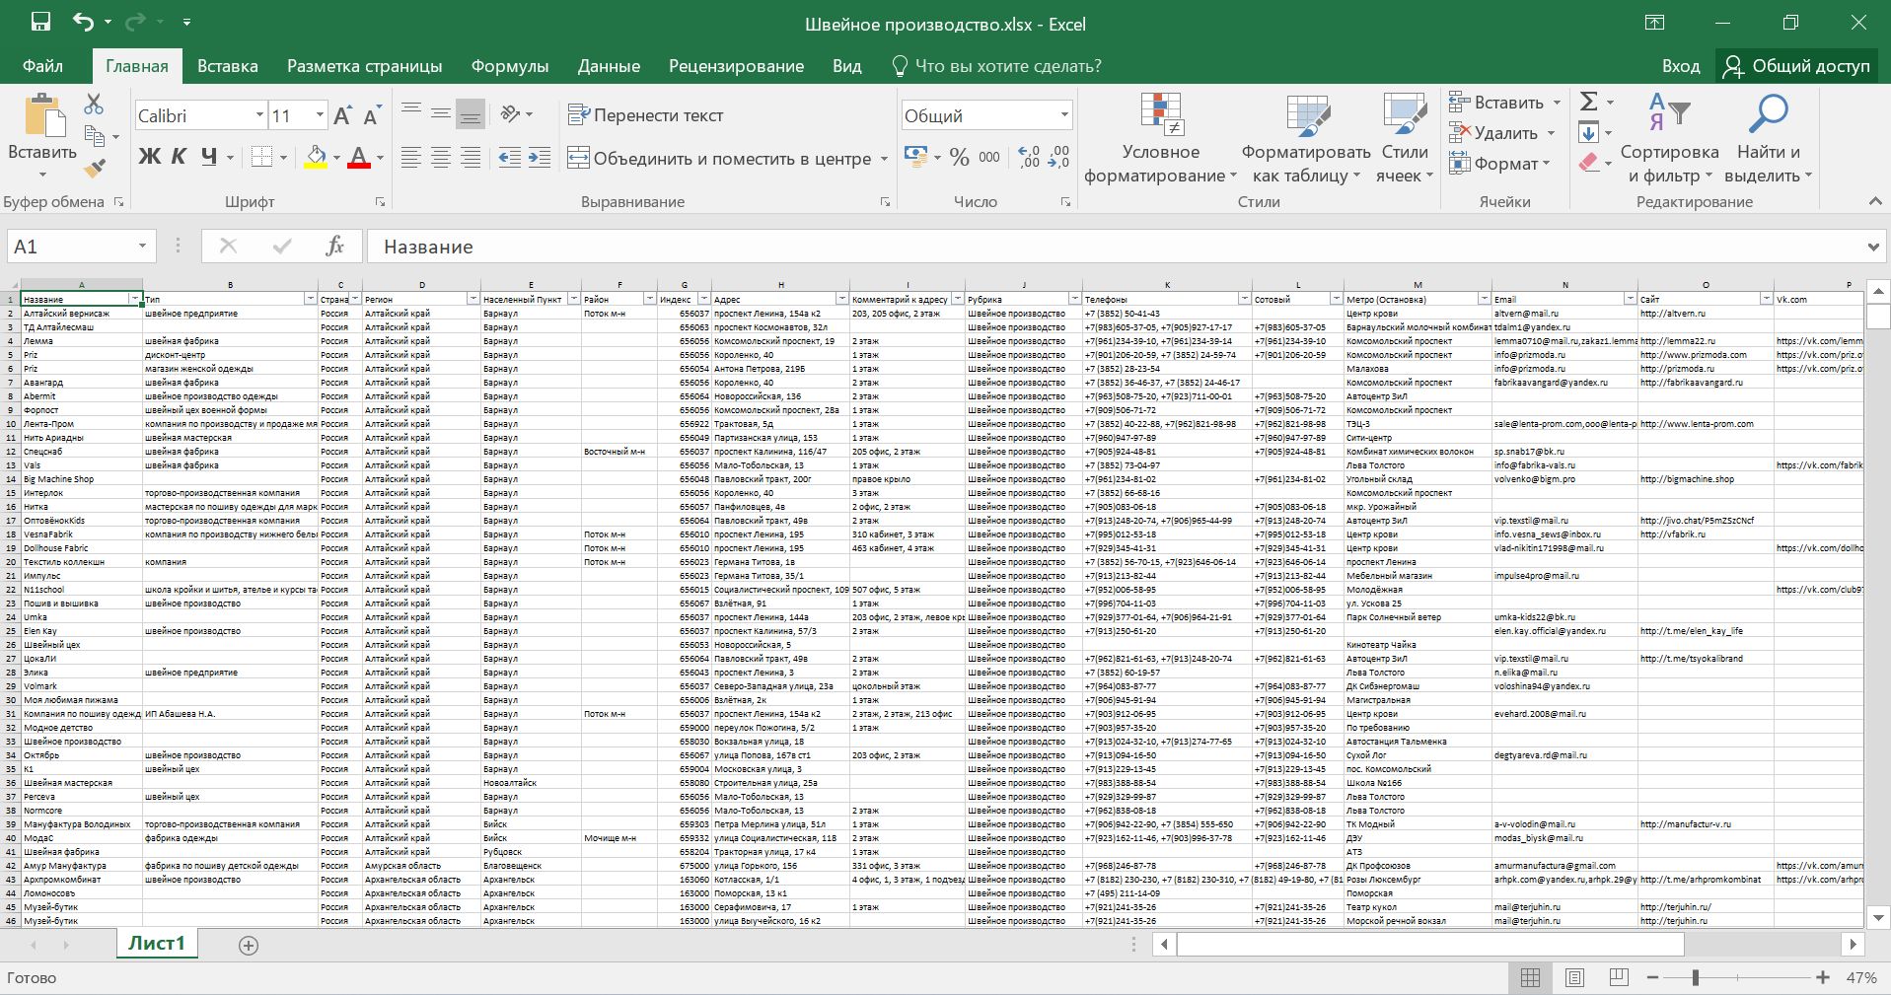Screen dimensions: 1891x995
Task: Toggle italic formatting
Action: (179, 157)
